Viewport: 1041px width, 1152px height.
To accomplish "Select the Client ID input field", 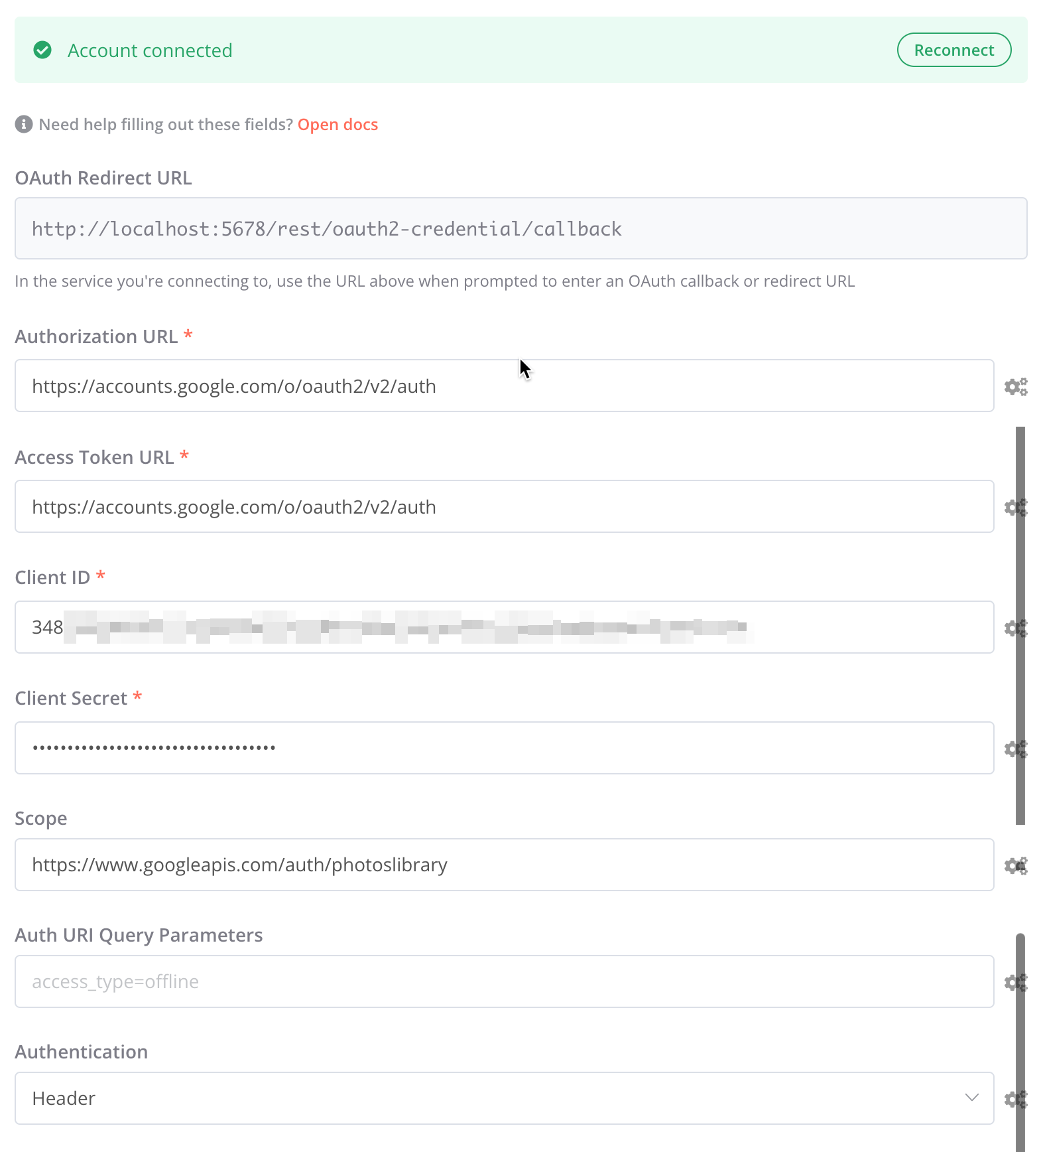I will tap(504, 627).
